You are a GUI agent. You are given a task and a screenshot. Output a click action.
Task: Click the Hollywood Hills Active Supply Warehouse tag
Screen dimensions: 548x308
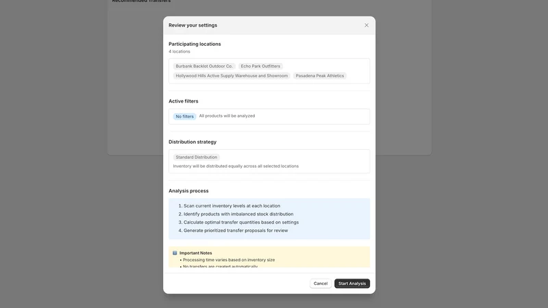(232, 76)
